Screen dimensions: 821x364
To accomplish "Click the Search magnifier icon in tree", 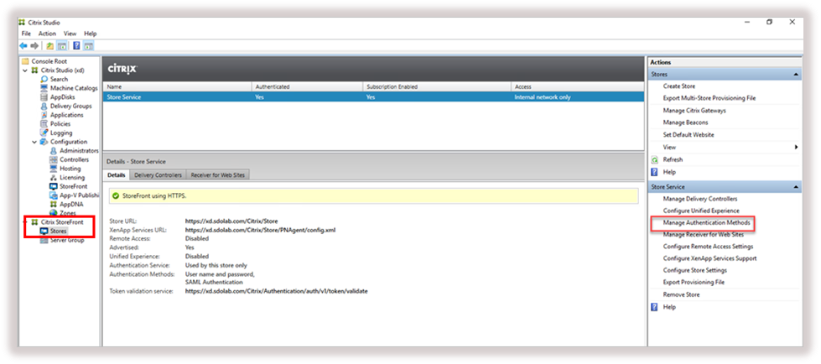I will coord(44,79).
